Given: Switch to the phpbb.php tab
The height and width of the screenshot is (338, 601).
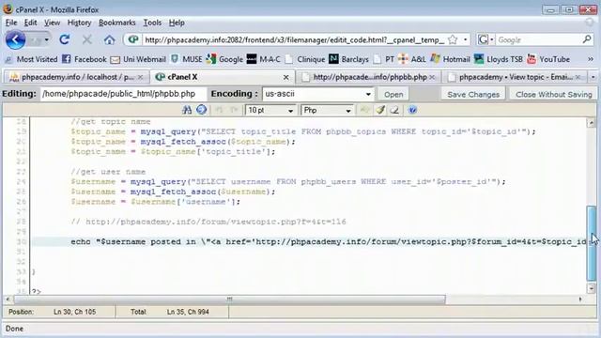Looking at the screenshot, I should (369, 77).
